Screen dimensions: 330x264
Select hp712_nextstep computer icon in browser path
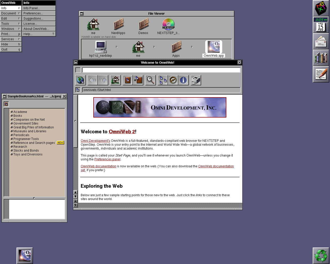coord(101,47)
